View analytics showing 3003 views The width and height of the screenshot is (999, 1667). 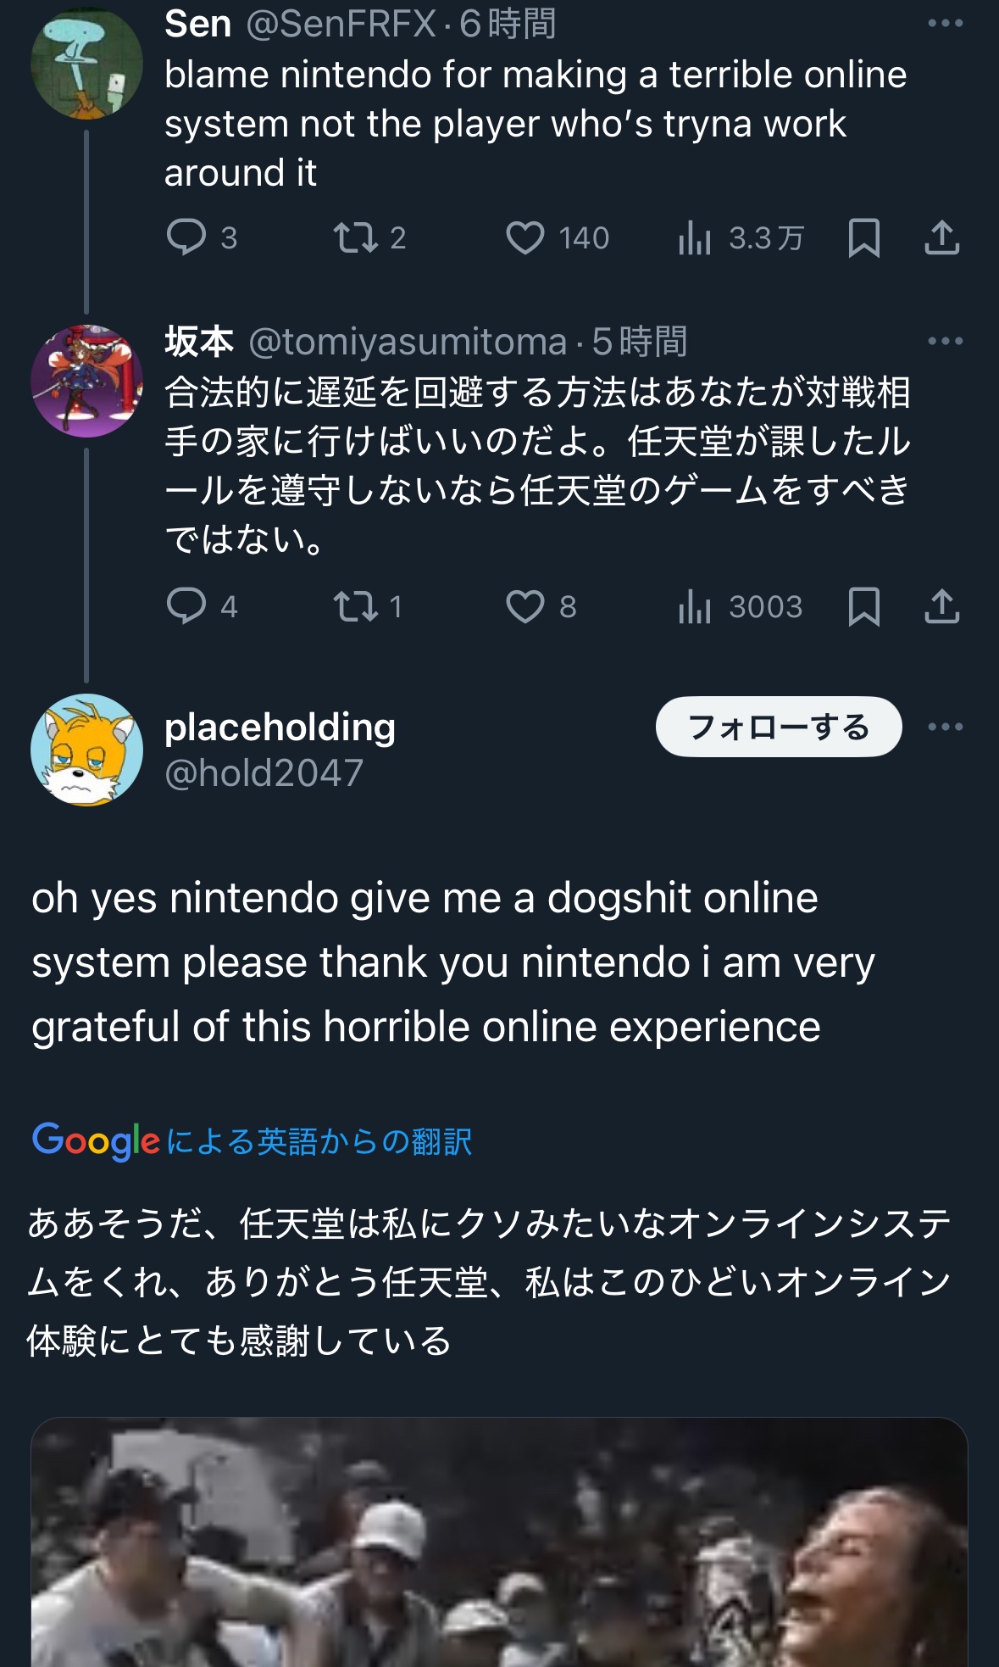click(694, 606)
